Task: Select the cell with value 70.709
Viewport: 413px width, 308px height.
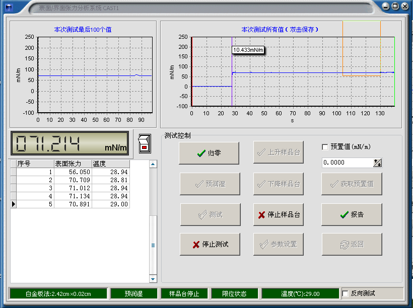Action: click(73, 180)
